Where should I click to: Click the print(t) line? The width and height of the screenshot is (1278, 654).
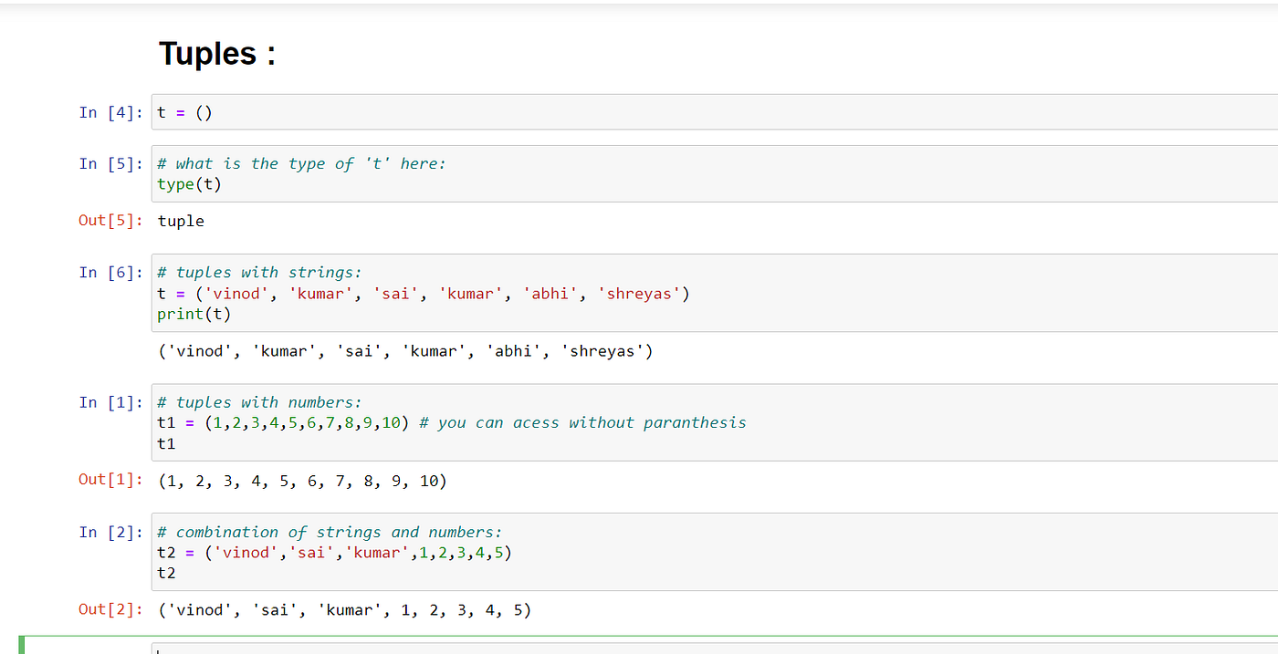point(194,314)
